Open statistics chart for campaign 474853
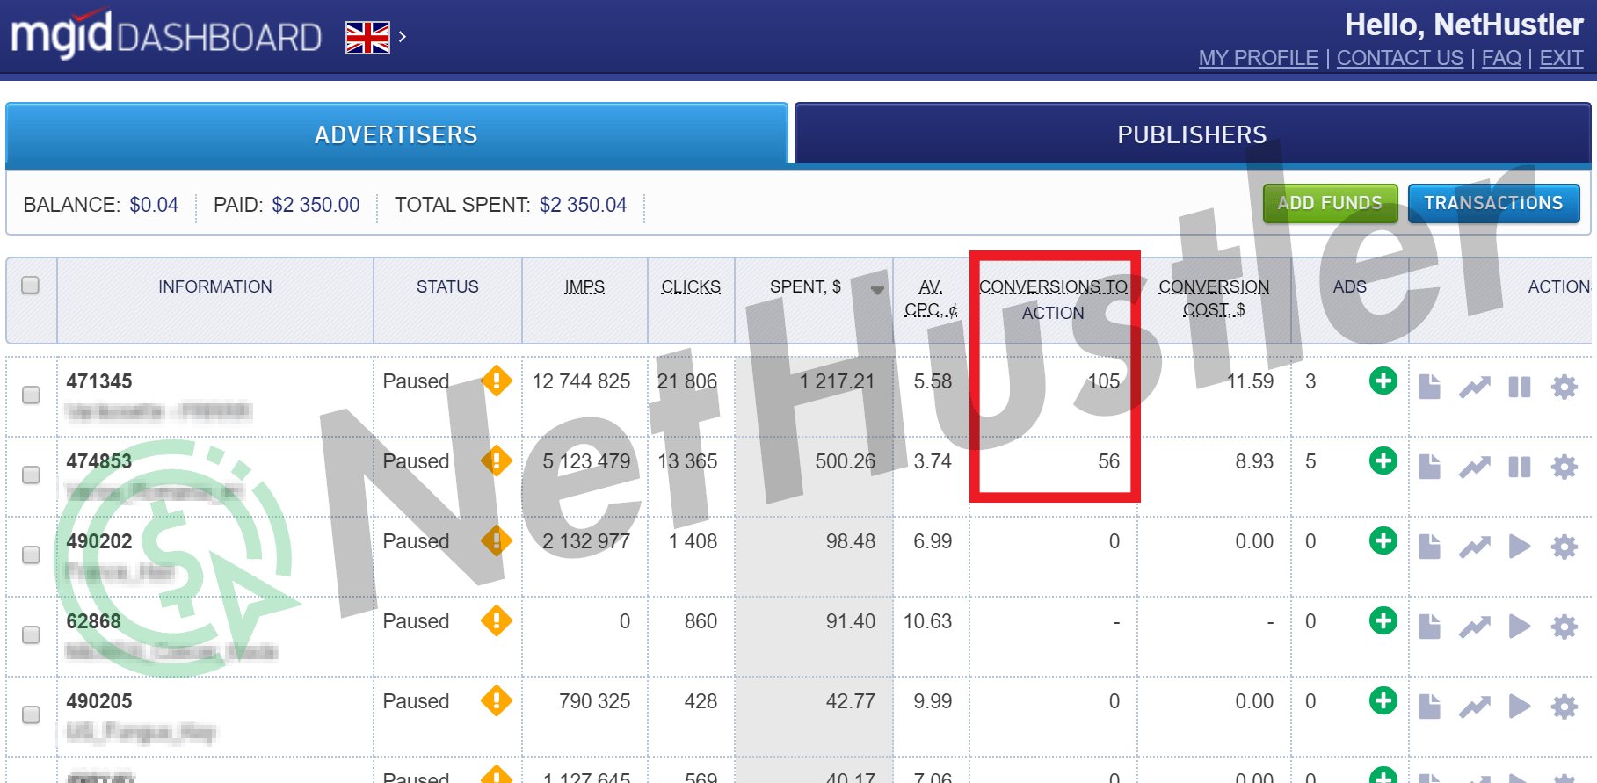The image size is (1597, 783). [x=1474, y=467]
